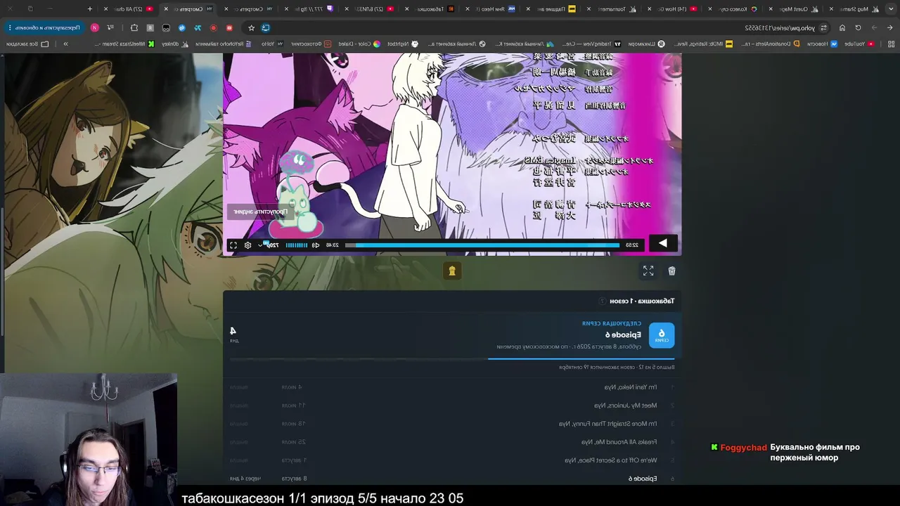Click the '8 августа' date in the episode list
Image resolution: width=900 pixels, height=506 pixels.
295,479
